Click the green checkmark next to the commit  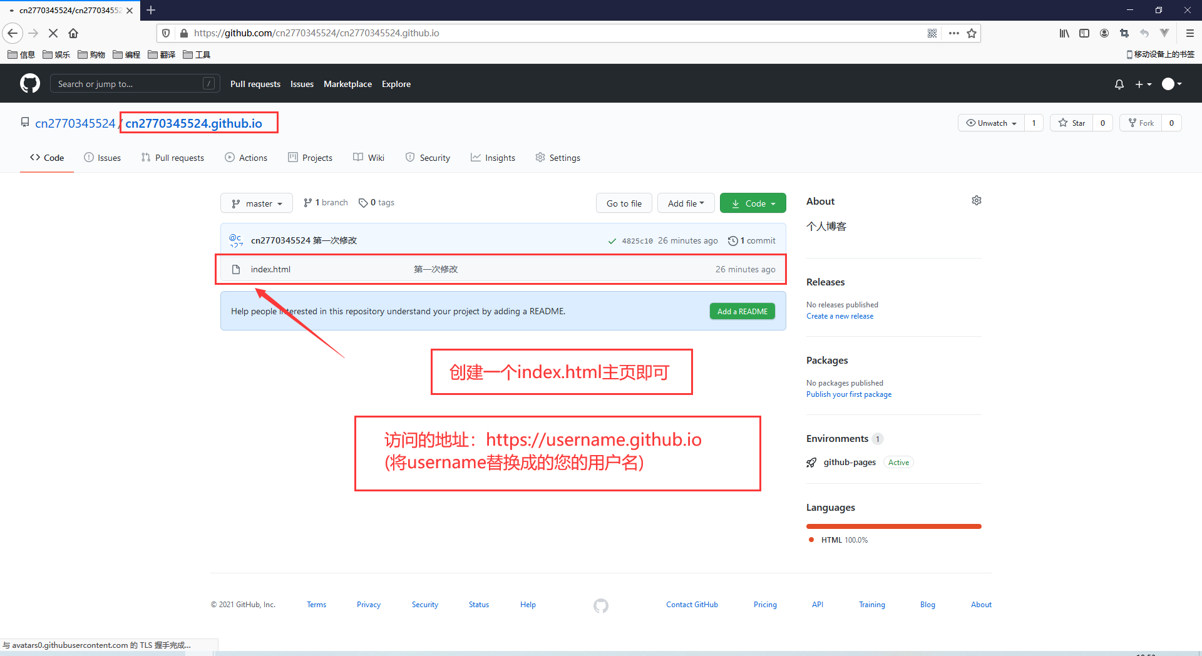pyautogui.click(x=612, y=240)
